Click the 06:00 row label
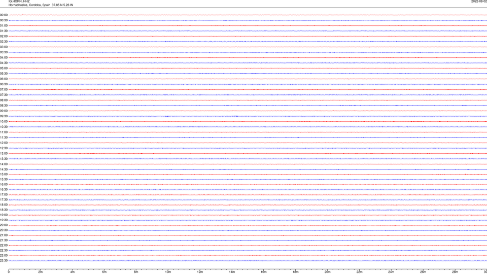487x274 pixels. 4,79
